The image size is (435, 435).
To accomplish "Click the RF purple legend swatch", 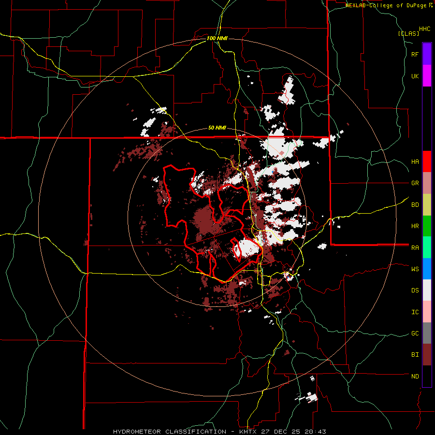I will [427, 54].
